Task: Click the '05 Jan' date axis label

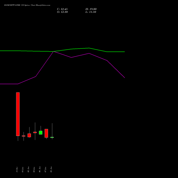Action: (34, 169)
